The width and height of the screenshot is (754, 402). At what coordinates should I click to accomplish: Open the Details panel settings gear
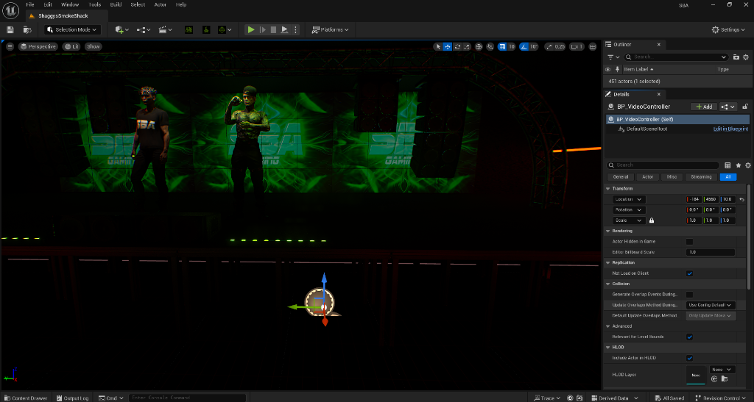tap(748, 165)
